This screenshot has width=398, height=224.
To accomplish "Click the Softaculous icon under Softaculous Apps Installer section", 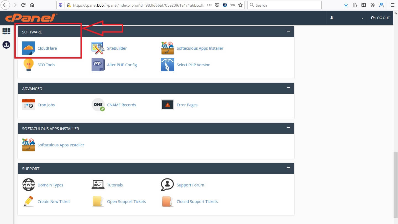I will click(28, 145).
